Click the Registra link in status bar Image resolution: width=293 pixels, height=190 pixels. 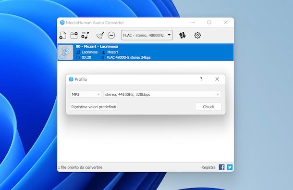tap(208, 167)
